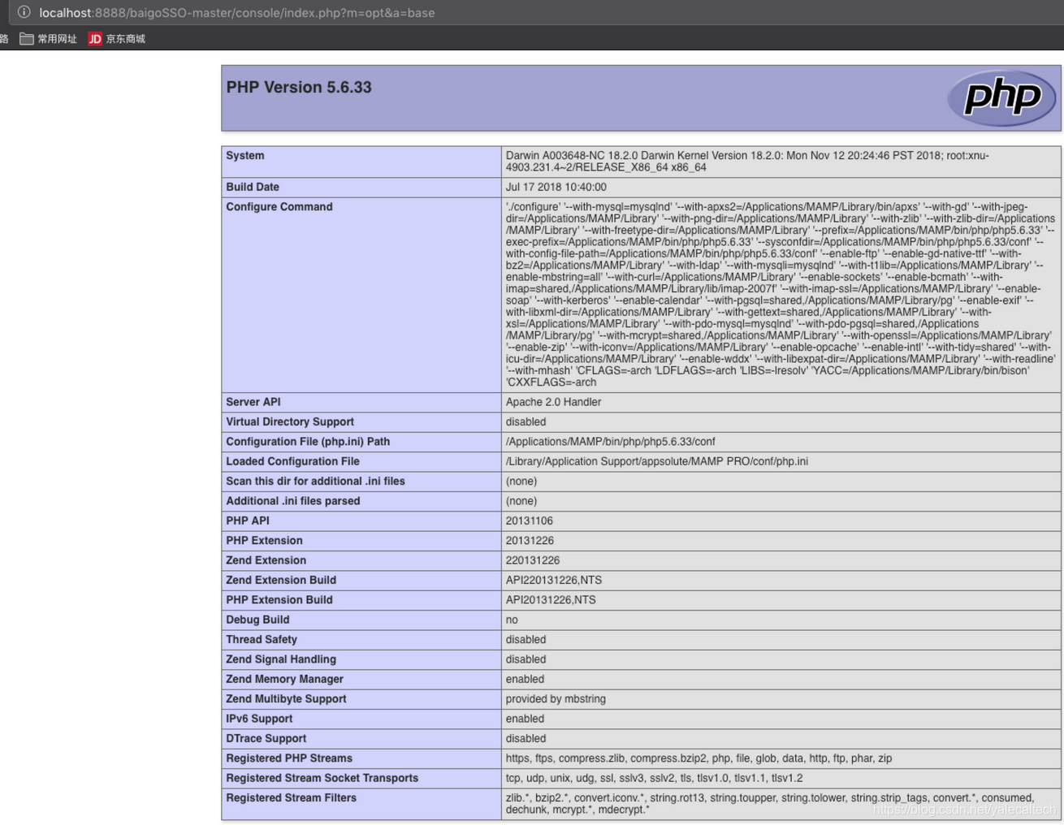
Task: Click the Registered PHP Streams label
Action: click(289, 758)
